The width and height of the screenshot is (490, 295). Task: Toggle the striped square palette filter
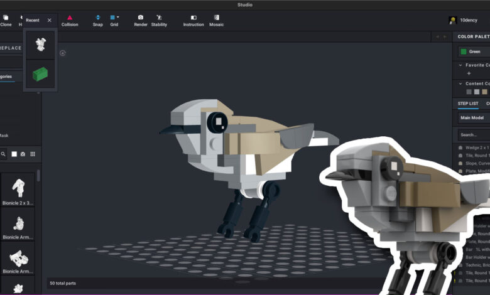23,154
